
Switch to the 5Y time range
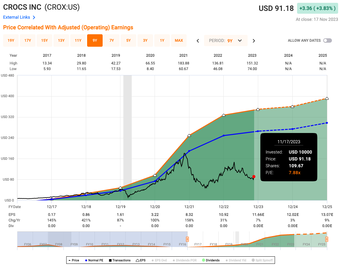pos(128,40)
